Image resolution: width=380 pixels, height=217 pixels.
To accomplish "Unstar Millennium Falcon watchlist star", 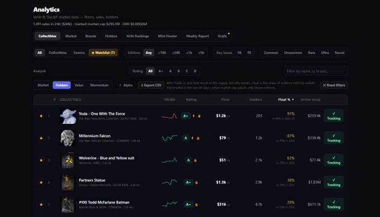I will (41, 138).
